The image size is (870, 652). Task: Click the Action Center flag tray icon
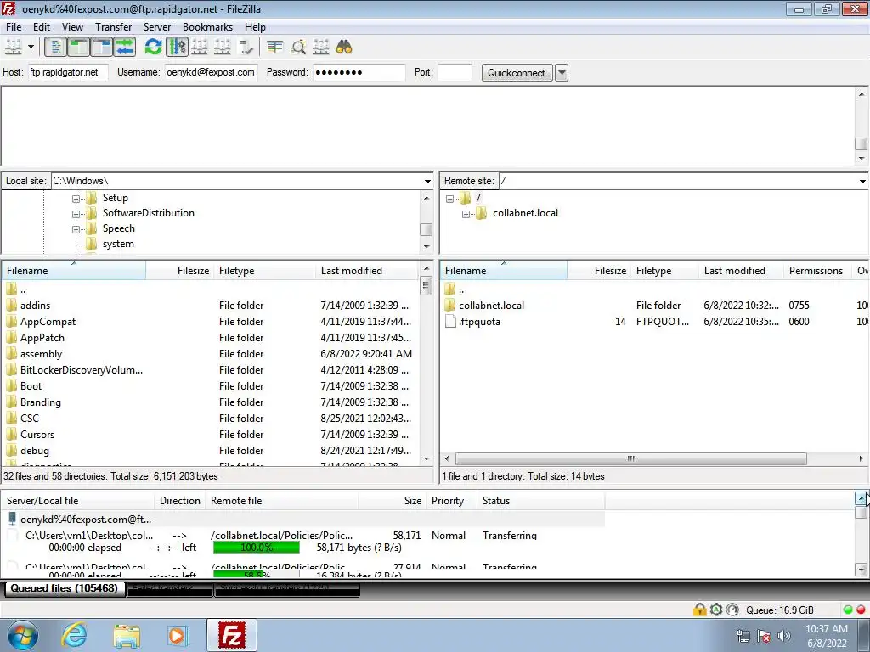764,636
